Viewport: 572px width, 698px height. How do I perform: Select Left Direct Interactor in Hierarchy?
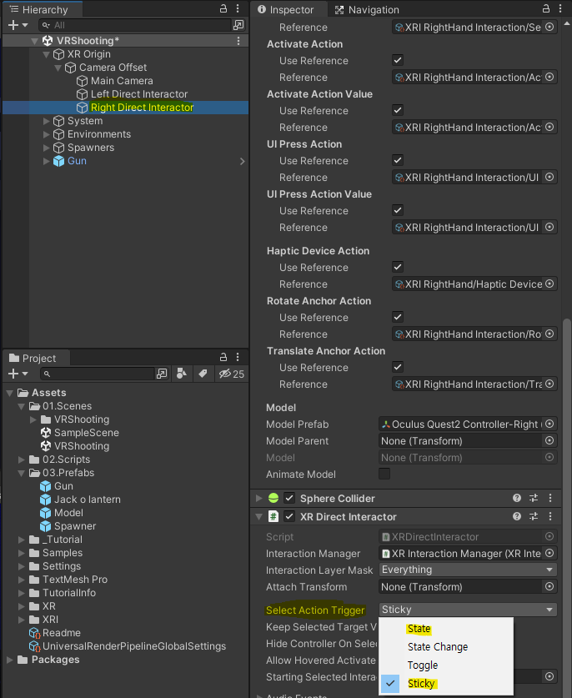139,94
